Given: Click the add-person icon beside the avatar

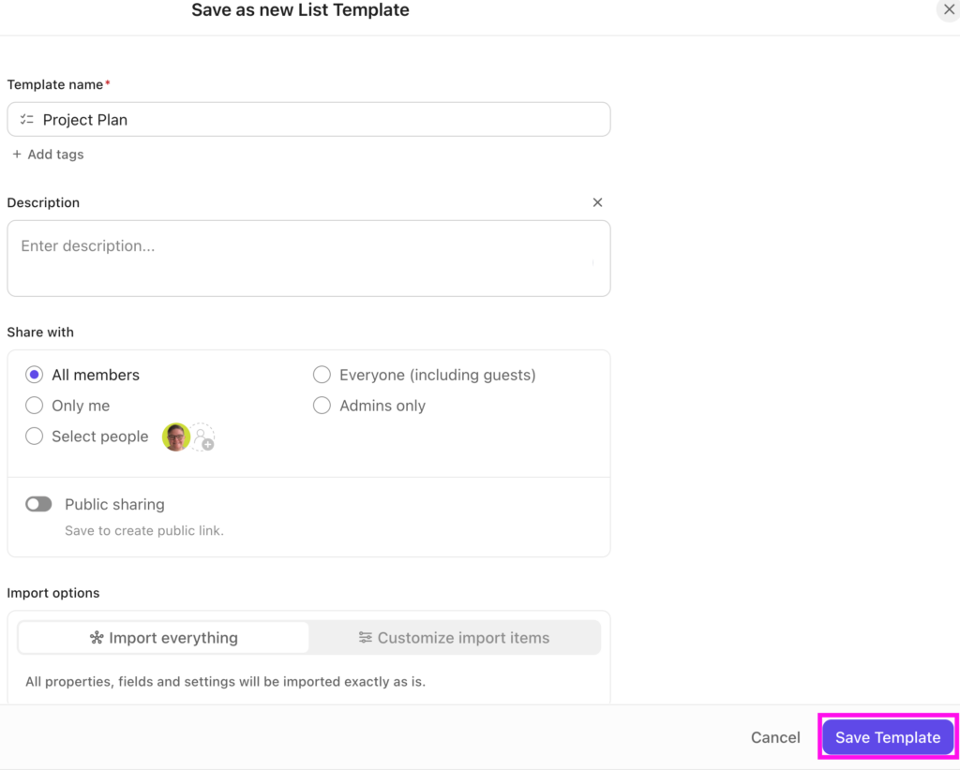Looking at the screenshot, I should coord(203,437).
